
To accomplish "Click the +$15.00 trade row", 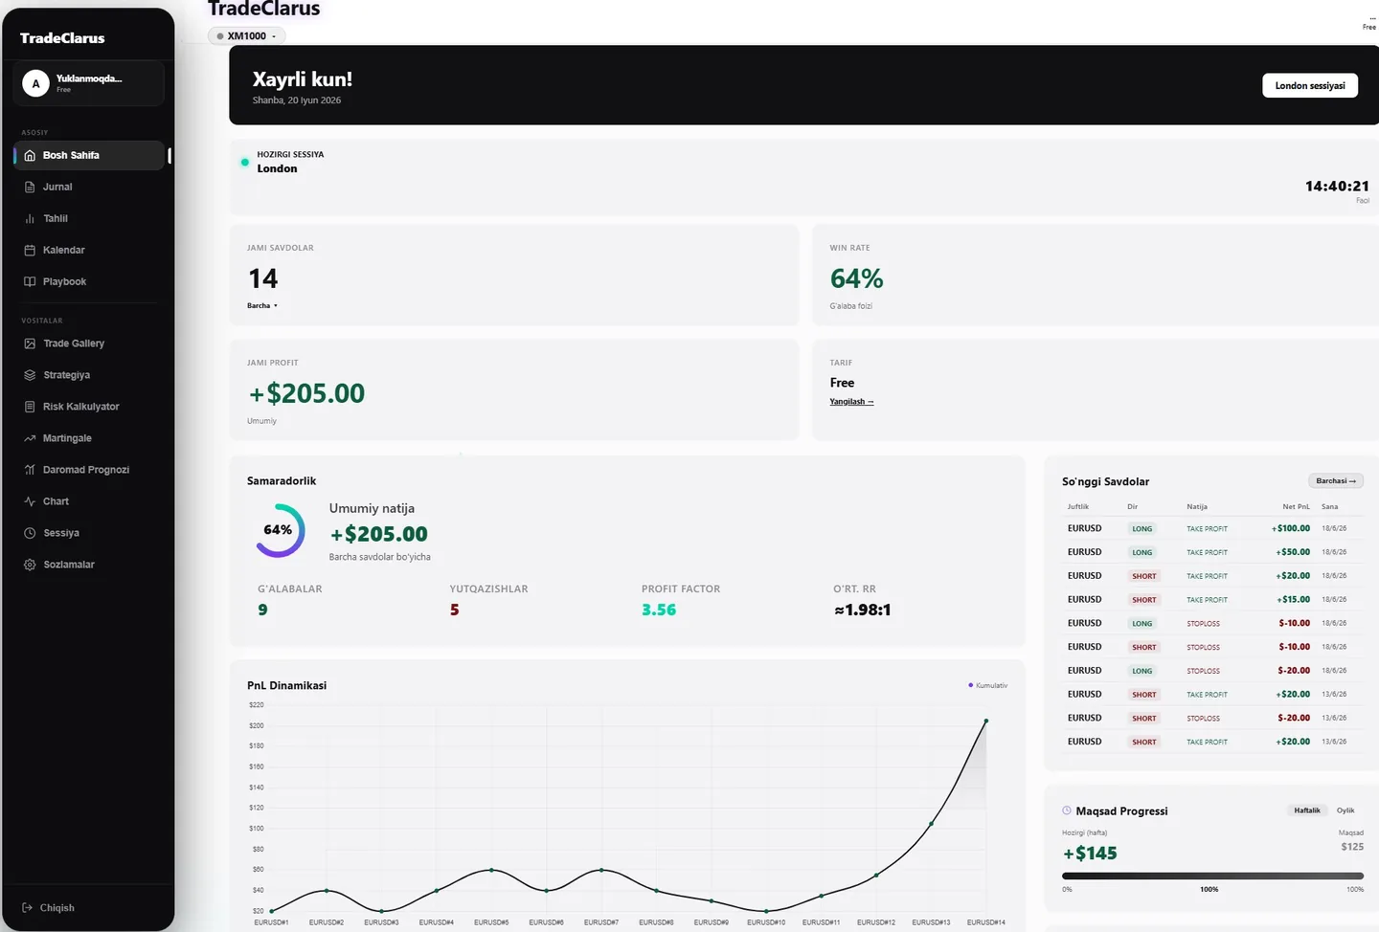I will tap(1211, 599).
